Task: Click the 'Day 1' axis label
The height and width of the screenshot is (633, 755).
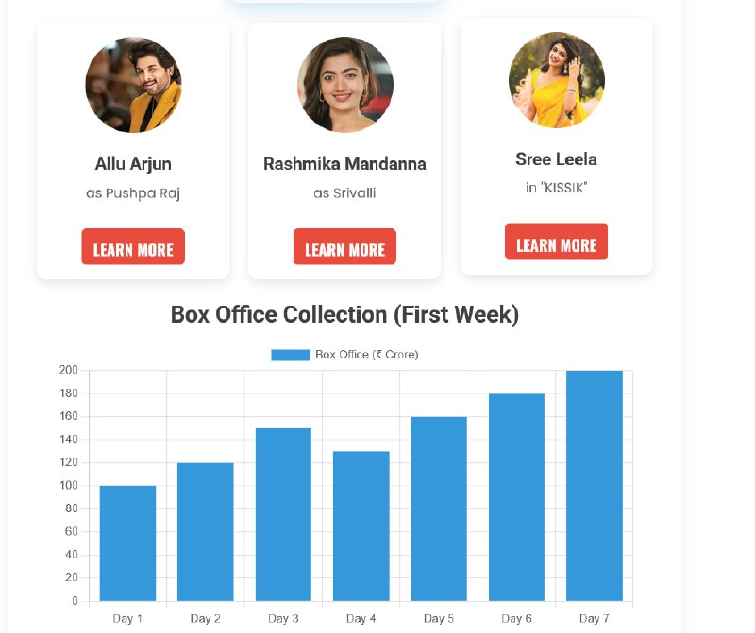Action: 127,618
